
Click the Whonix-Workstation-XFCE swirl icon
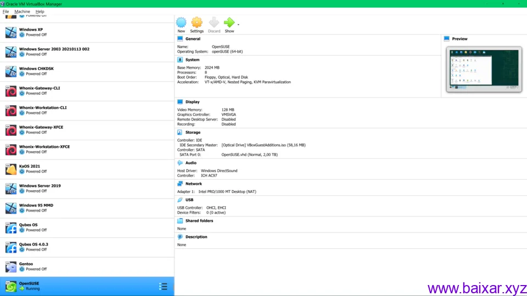(x=11, y=149)
